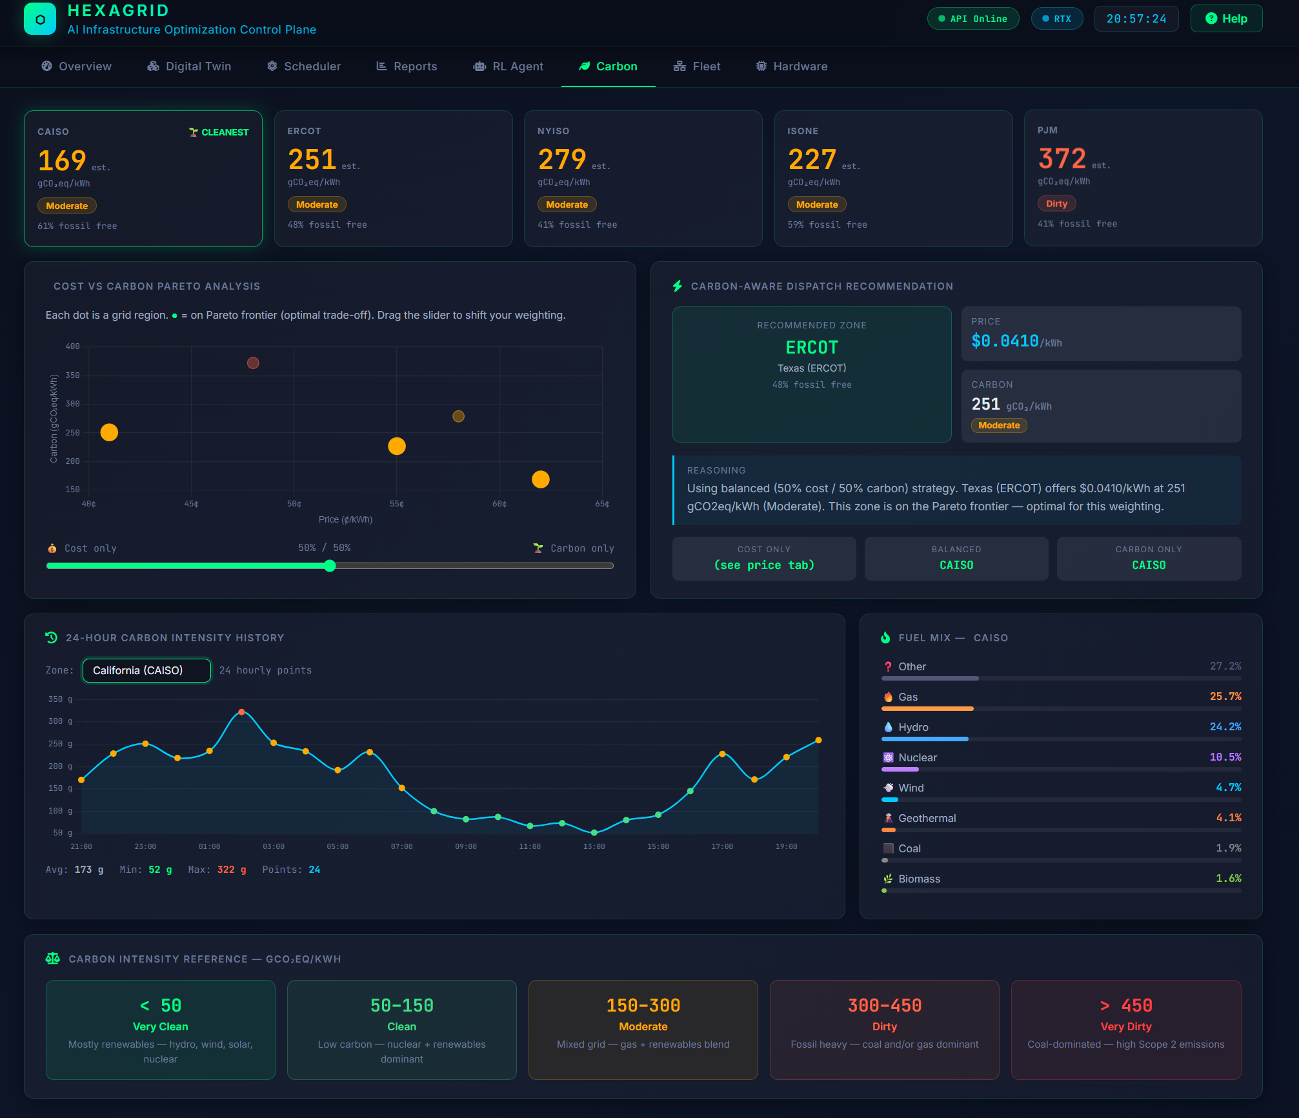This screenshot has width=1299, height=1118.
Task: Open the Moderate badge under ERCOT carbon value
Action: 317,204
